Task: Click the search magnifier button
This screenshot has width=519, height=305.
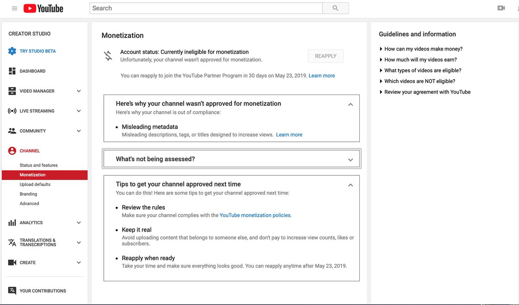Action: pos(336,8)
